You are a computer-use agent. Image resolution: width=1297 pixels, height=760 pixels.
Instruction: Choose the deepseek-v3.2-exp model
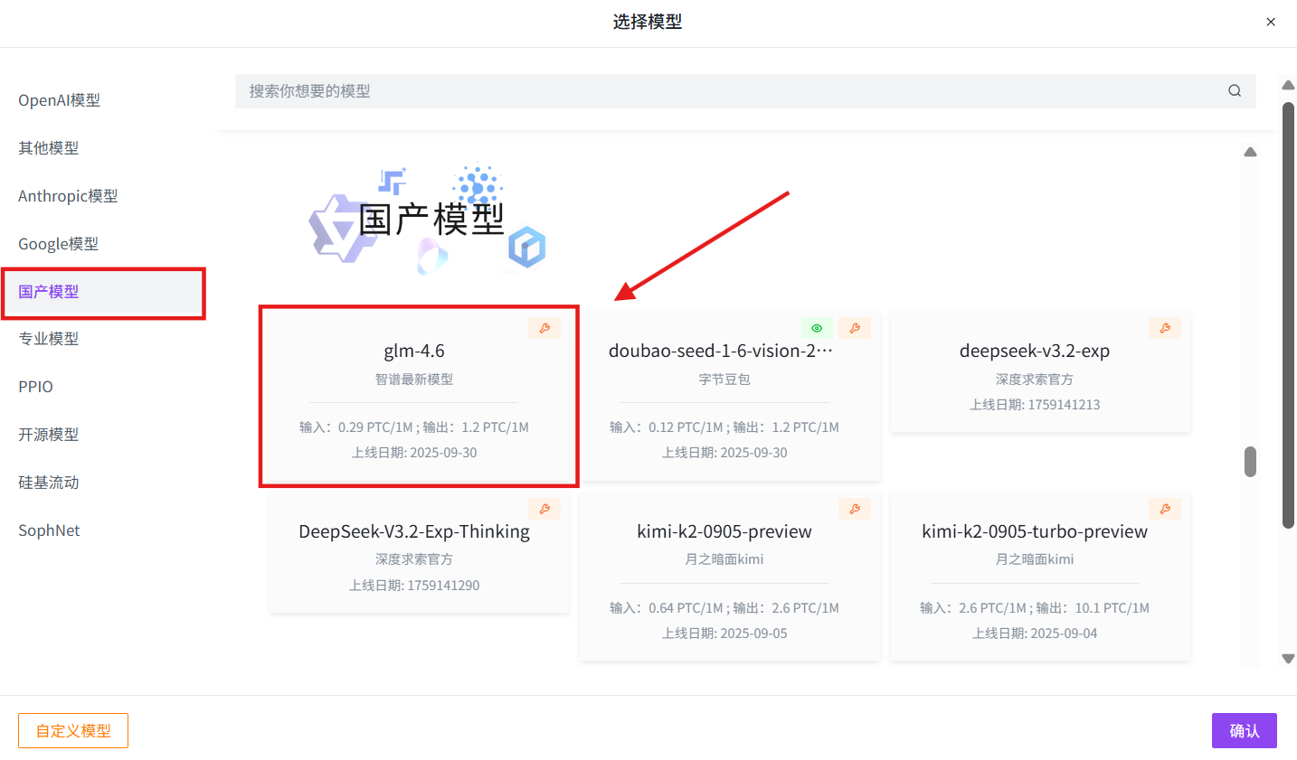(1035, 371)
